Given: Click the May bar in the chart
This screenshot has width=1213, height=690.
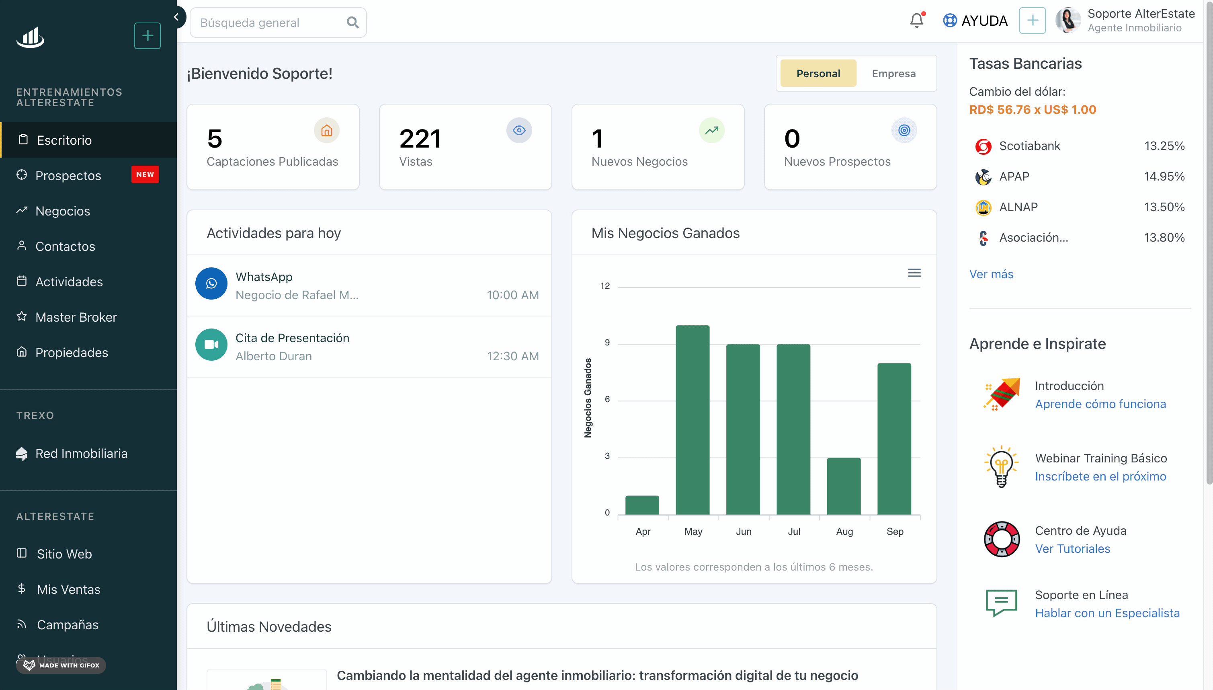Looking at the screenshot, I should 693,419.
